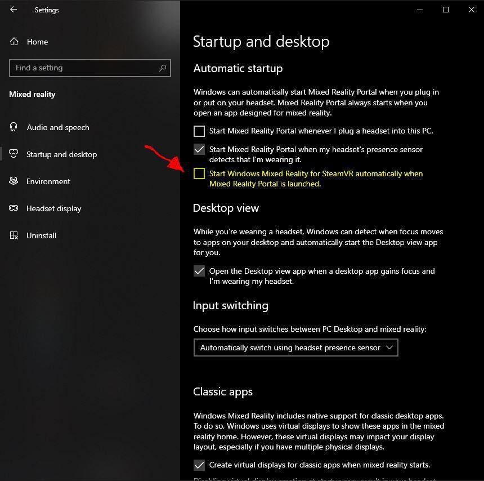This screenshot has height=481, width=484.
Task: Open Headset display settings
Action: (x=53, y=208)
